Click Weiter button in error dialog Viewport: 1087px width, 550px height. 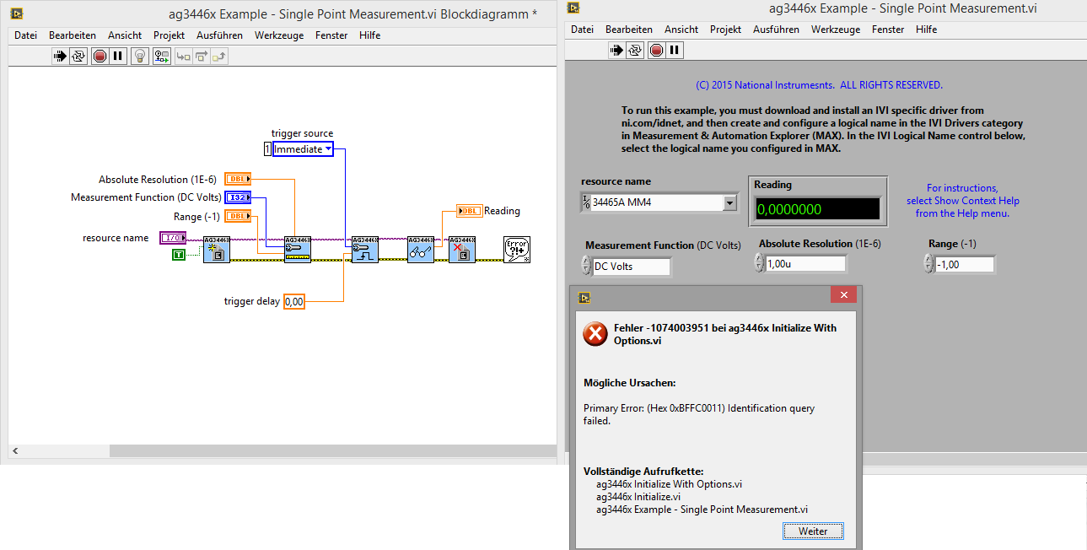click(x=813, y=531)
